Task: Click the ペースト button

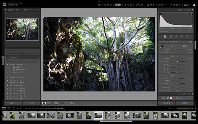Action: pos(31,103)
